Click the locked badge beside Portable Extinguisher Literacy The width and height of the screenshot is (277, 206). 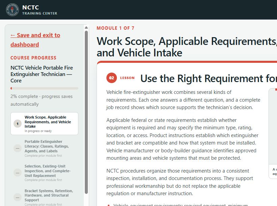click(x=18, y=148)
